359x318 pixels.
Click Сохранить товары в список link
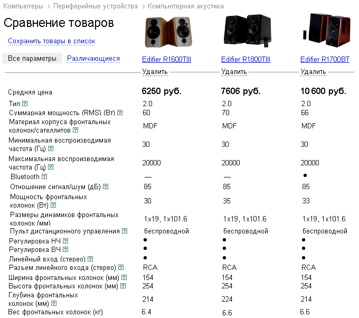[51, 41]
